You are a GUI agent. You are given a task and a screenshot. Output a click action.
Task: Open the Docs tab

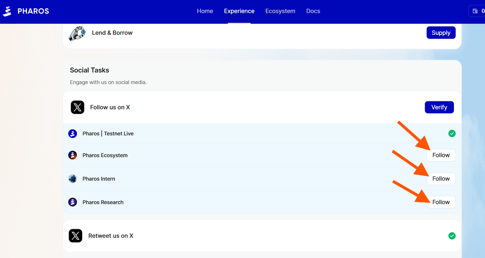tap(313, 11)
